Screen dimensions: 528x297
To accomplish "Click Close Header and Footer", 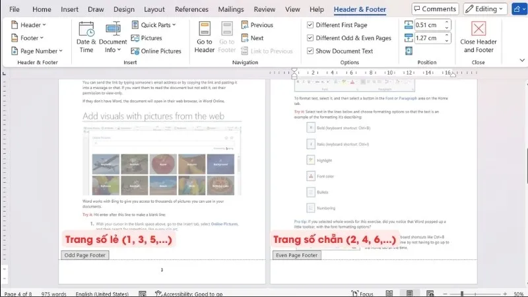I will pyautogui.click(x=478, y=36).
